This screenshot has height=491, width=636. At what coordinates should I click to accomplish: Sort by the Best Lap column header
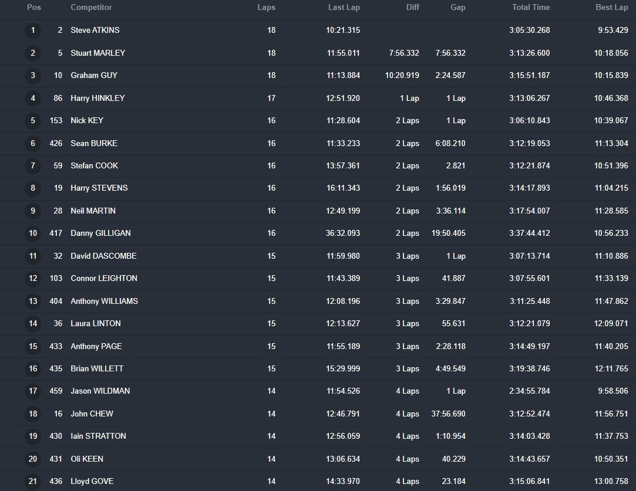(611, 8)
